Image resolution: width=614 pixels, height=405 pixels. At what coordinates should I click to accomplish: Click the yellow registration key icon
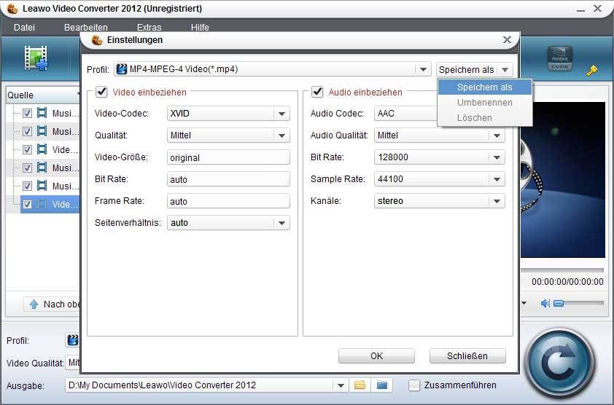click(x=592, y=71)
